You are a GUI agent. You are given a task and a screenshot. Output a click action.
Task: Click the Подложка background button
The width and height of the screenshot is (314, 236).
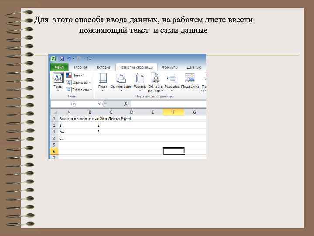click(190, 81)
